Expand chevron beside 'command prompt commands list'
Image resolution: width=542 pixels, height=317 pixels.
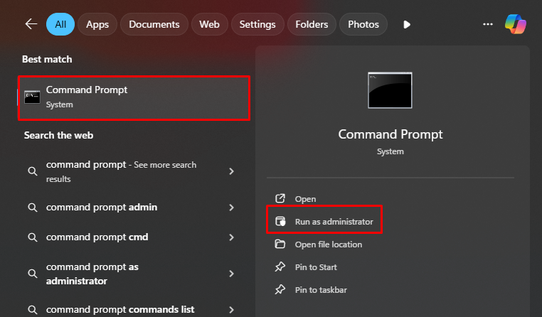tap(232, 310)
